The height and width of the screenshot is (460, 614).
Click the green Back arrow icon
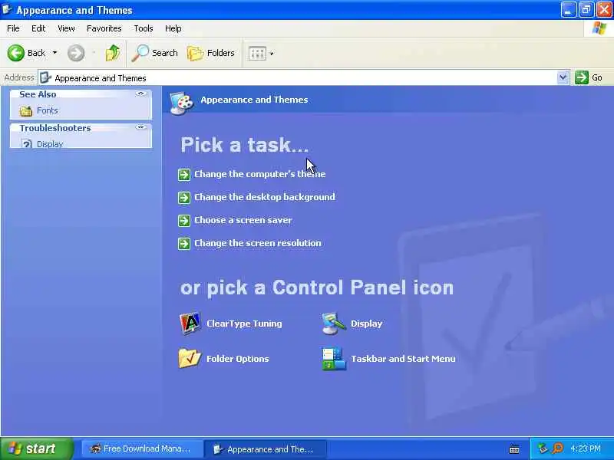pyautogui.click(x=15, y=53)
